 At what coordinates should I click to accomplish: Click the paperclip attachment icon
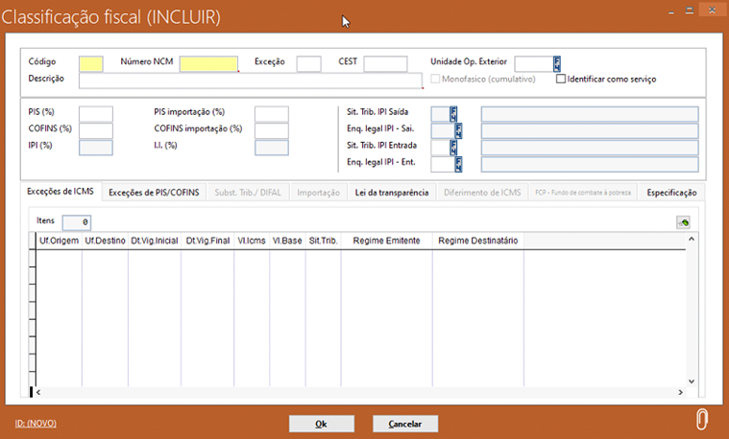pos(702,421)
